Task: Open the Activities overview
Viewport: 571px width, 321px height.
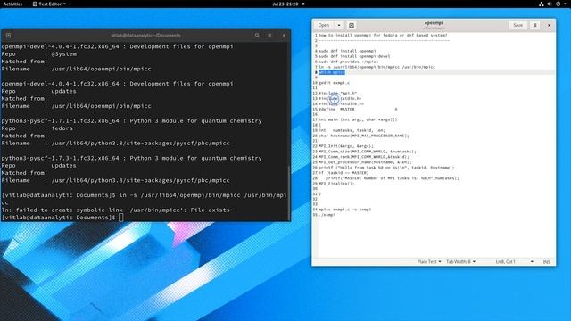Action: coord(12,4)
